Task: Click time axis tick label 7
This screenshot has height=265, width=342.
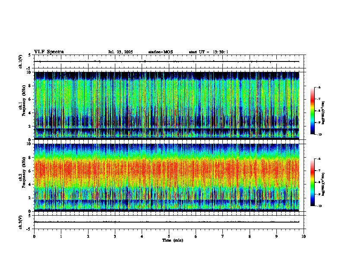Action: point(223,236)
